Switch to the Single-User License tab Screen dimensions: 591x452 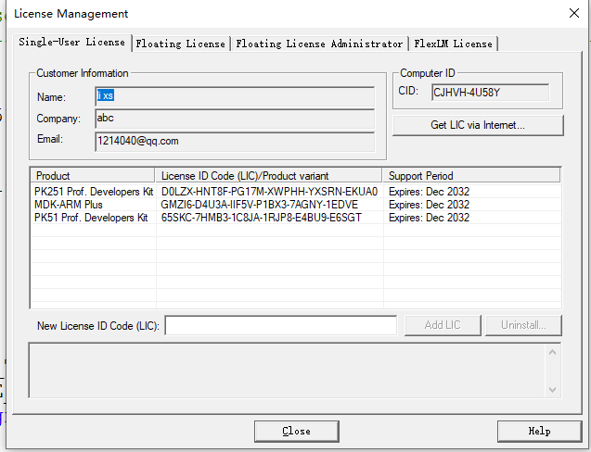[72, 43]
